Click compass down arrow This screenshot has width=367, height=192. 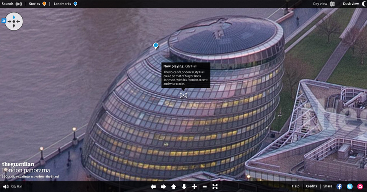[14, 26]
